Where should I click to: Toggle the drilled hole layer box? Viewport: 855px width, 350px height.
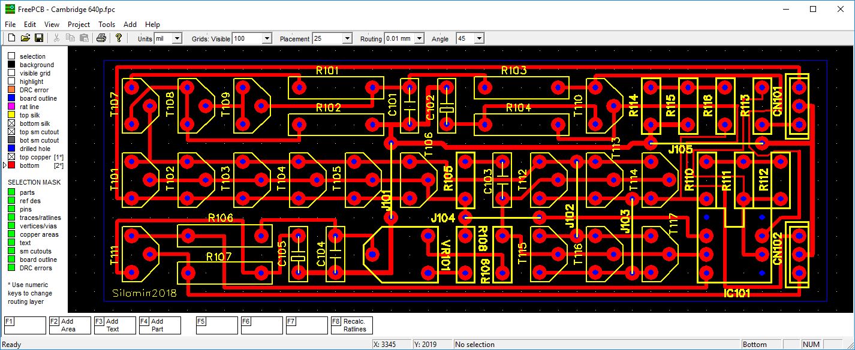pyautogui.click(x=11, y=149)
